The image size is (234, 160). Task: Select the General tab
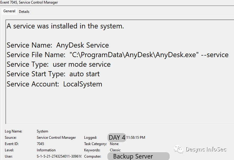[9, 11]
